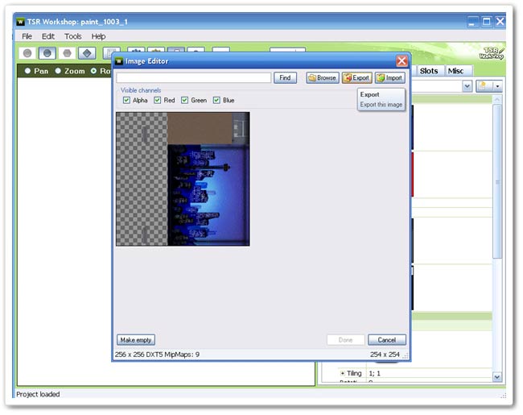Open the arrow next to new document icon
Image resolution: width=523 pixels, height=415 pixels.
(x=498, y=85)
